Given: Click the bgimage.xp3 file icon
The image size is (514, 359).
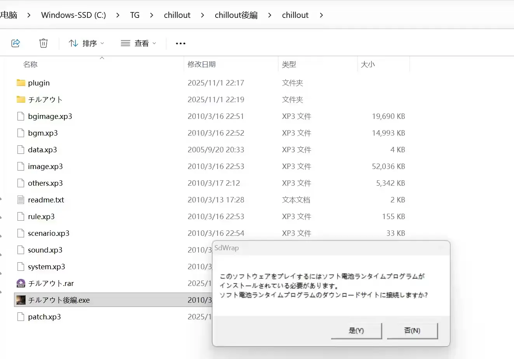Looking at the screenshot, I should pos(21,116).
